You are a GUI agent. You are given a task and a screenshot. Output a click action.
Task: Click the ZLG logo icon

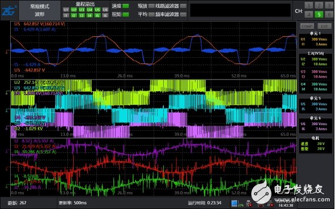9,10
